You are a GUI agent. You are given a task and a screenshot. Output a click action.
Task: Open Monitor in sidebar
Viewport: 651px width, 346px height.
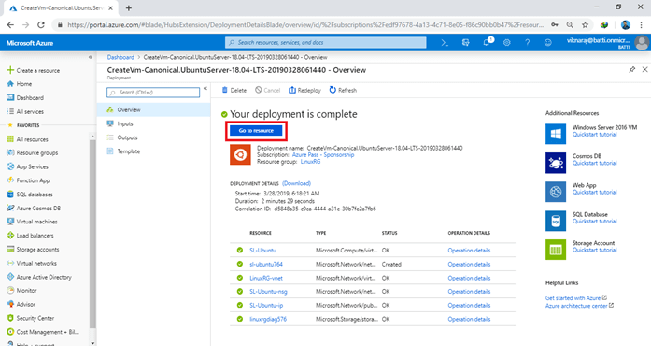[x=22, y=290]
